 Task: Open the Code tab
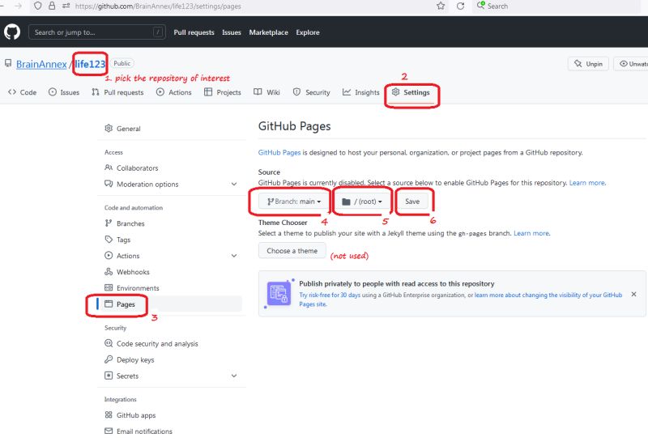tap(23, 92)
